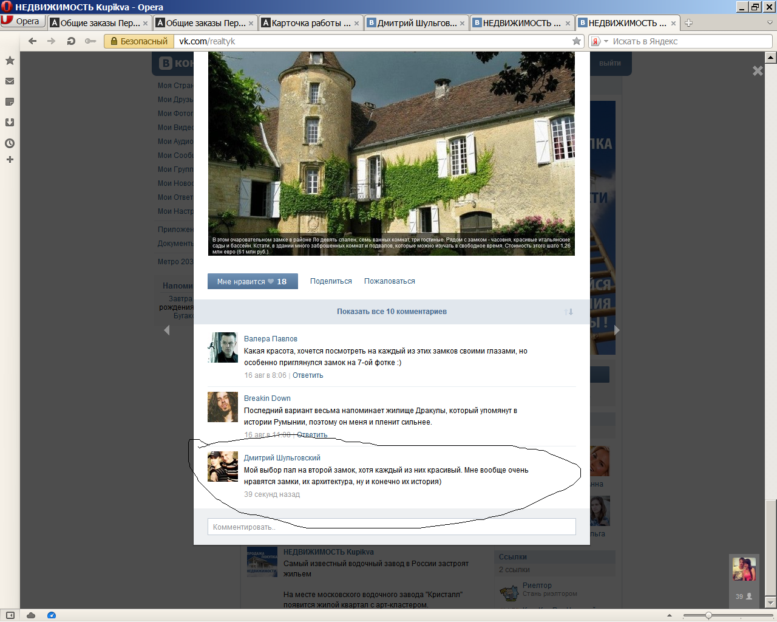Adjust the zoom slider in the status bar
Screen dimensions: 777x622
tap(708, 616)
